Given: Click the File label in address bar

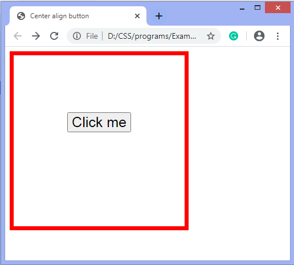Looking at the screenshot, I should click(x=92, y=36).
